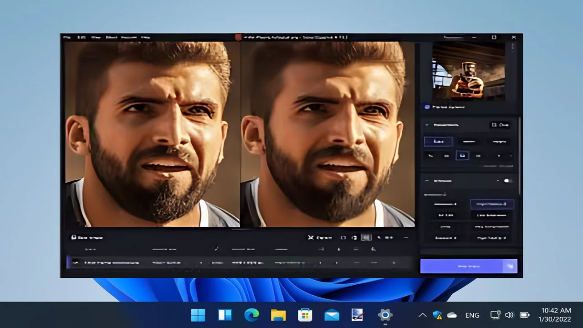Image resolution: width=583 pixels, height=328 pixels.
Task: Click the ENG language indicator
Action: coord(472,315)
